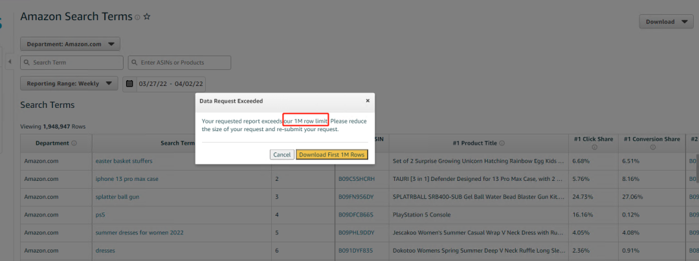This screenshot has height=261, width=699.
Task: Click click share value 16.16%
Action: click(582, 214)
